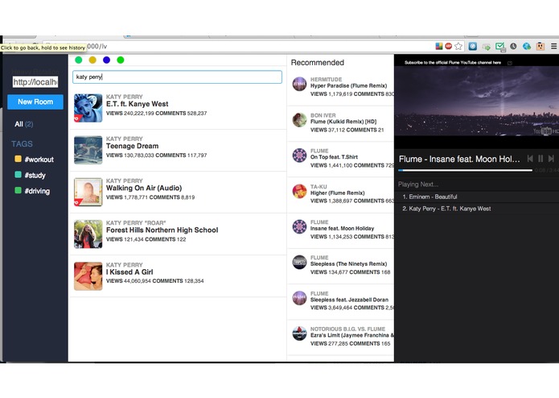559x398 pixels.
Task: Play recommended Sleepless (The Ninetys Remix)
Action: point(348,263)
